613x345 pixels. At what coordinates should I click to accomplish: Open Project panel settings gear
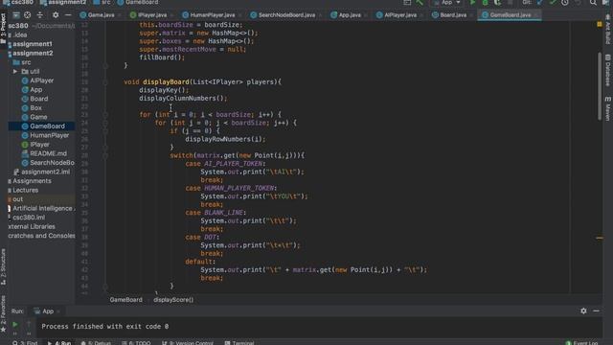(56, 15)
